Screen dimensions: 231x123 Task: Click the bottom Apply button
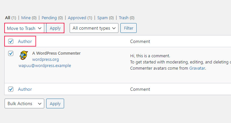55,103
